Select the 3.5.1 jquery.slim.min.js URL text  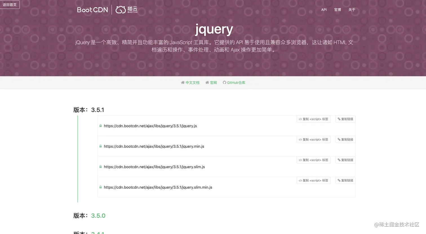(x=158, y=187)
